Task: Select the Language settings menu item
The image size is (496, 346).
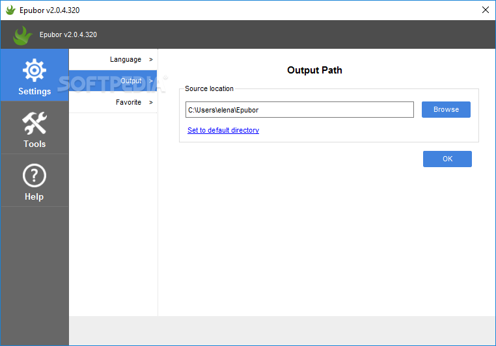Action: pos(113,59)
